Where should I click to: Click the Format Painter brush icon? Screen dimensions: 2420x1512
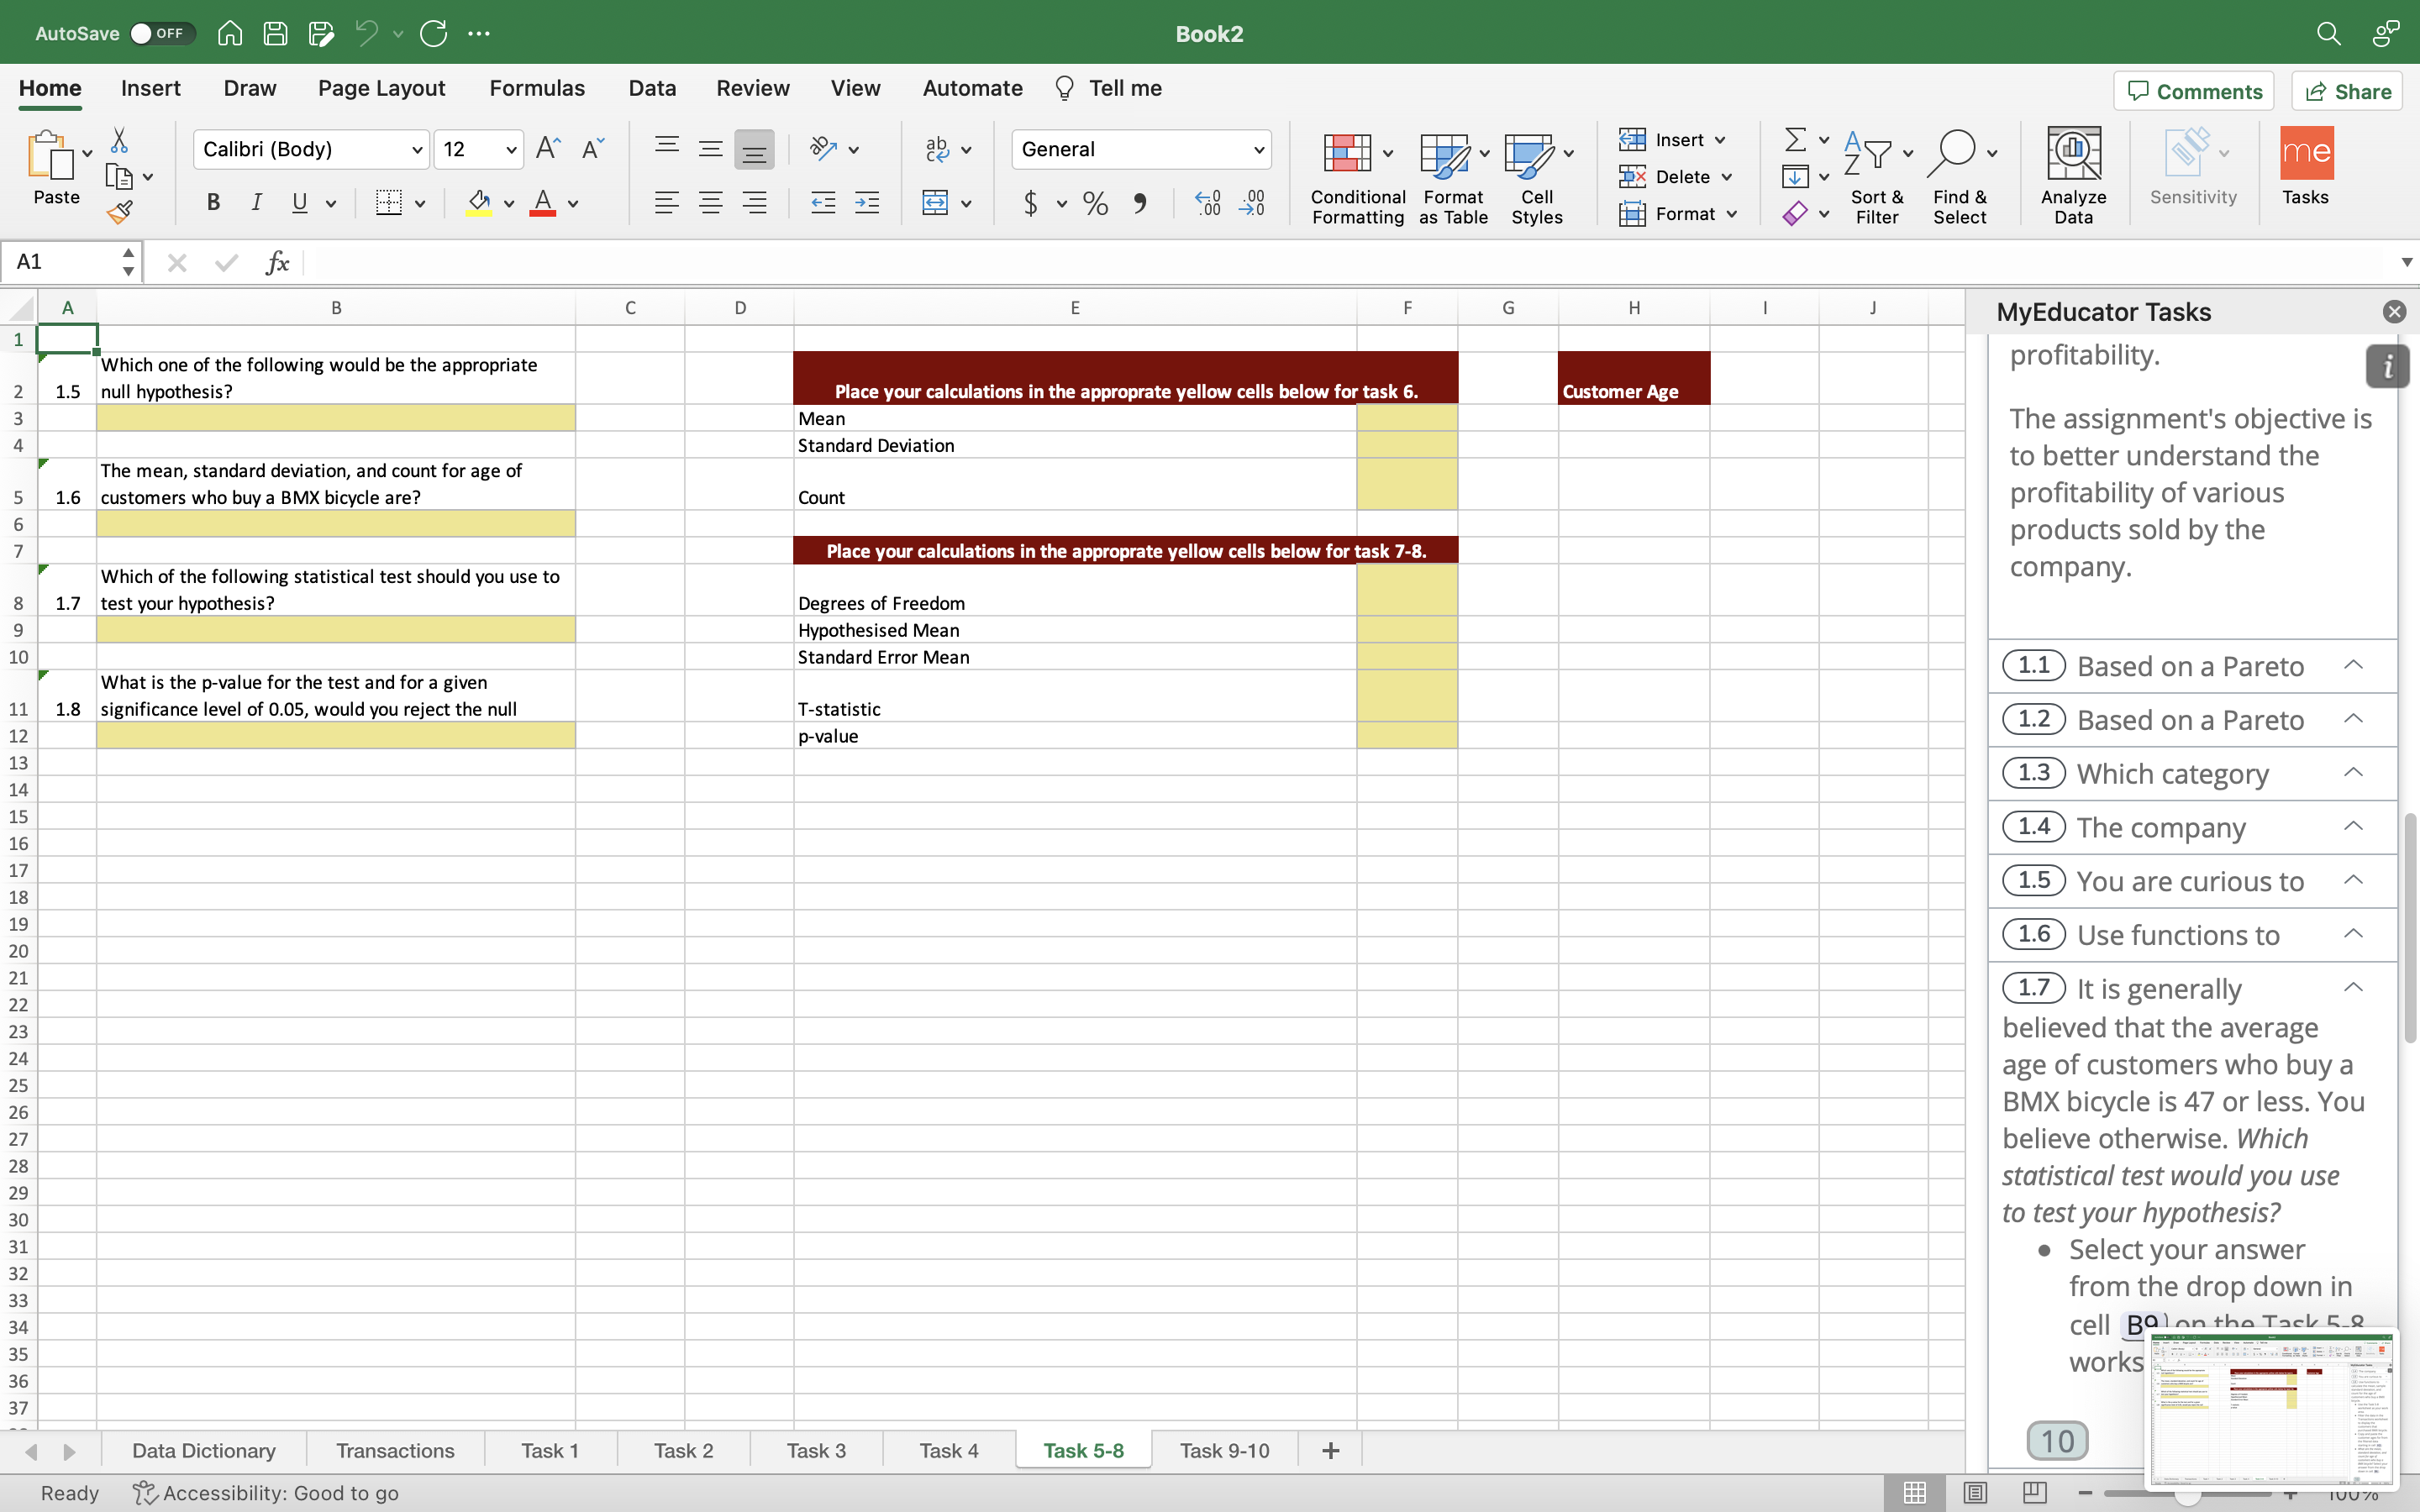[120, 212]
